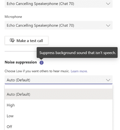Image resolution: width=120 pixels, height=130 pixels.
Task: Click the noise suppression info icon
Action: click(41, 62)
